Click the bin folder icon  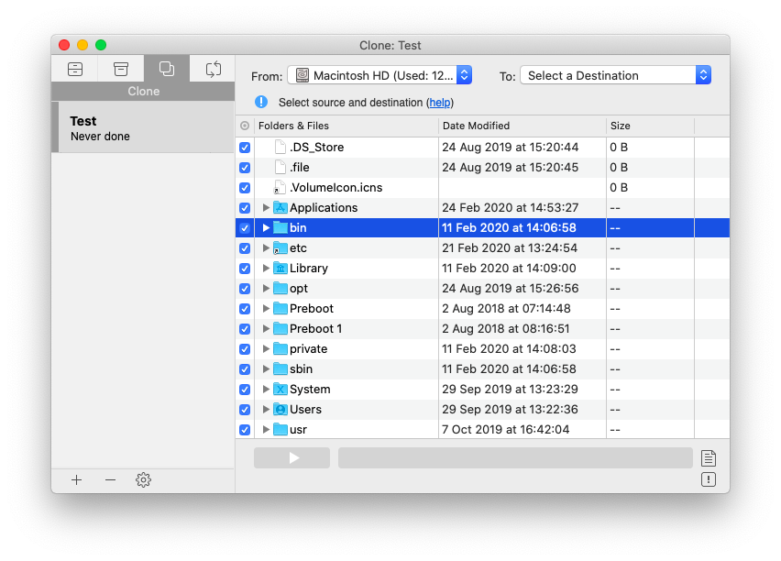280,227
